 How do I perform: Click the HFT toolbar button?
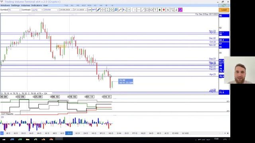94,10
